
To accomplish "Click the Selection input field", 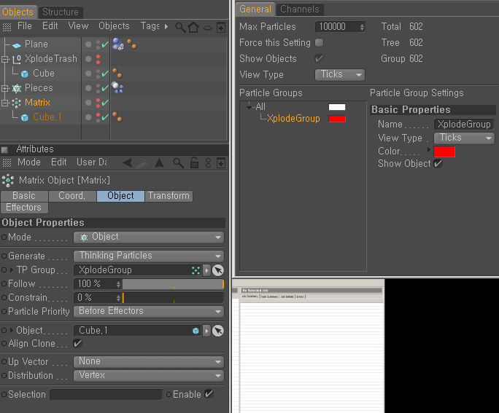I will 106,395.
